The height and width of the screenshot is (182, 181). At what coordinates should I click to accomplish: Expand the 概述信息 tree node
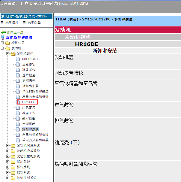tap(2, 43)
